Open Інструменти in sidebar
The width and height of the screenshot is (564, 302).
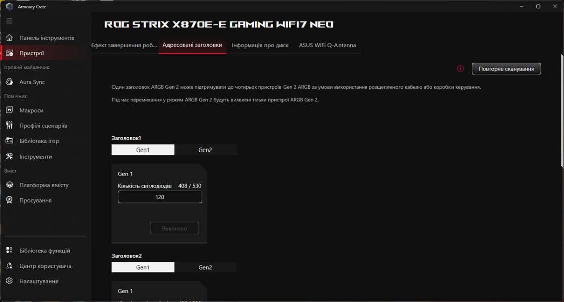pyautogui.click(x=36, y=157)
